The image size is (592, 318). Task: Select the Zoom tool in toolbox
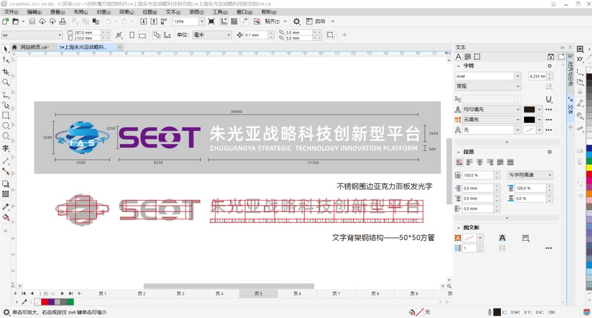coord(6,82)
